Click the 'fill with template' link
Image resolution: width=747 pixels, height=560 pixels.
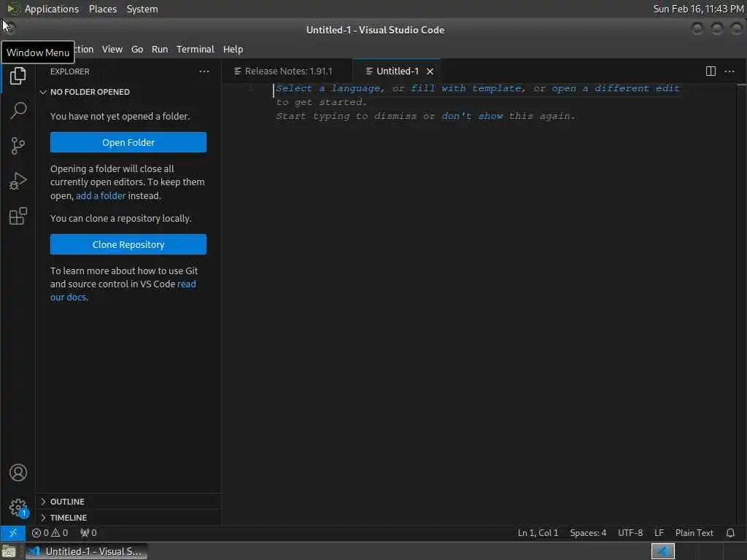point(468,88)
